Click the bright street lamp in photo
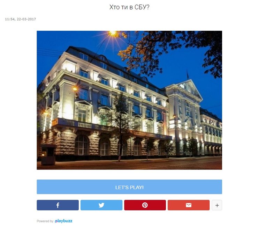 pyautogui.click(x=113, y=34)
